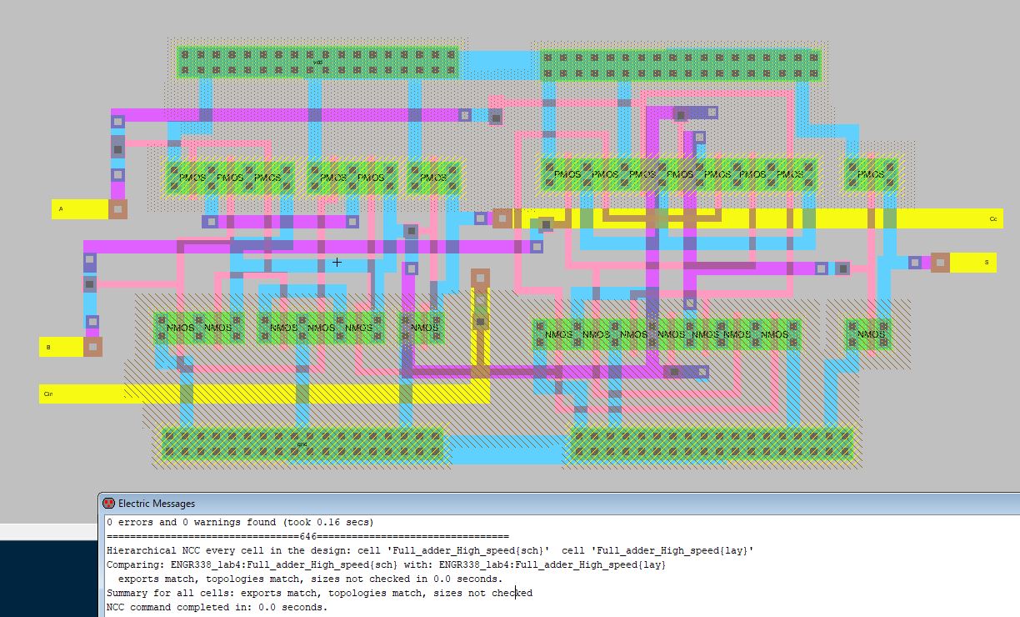
Task: Click the Electric Messages window icon
Action: pos(108,503)
